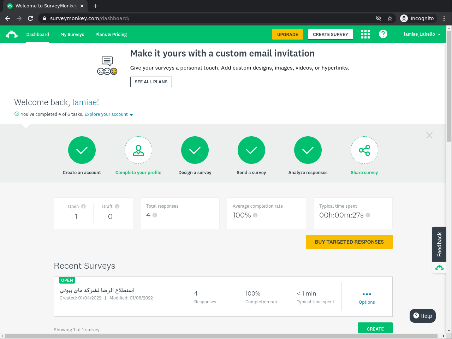This screenshot has height=339, width=452.
Task: Open the help question mark icon in header
Action: [x=383, y=34]
